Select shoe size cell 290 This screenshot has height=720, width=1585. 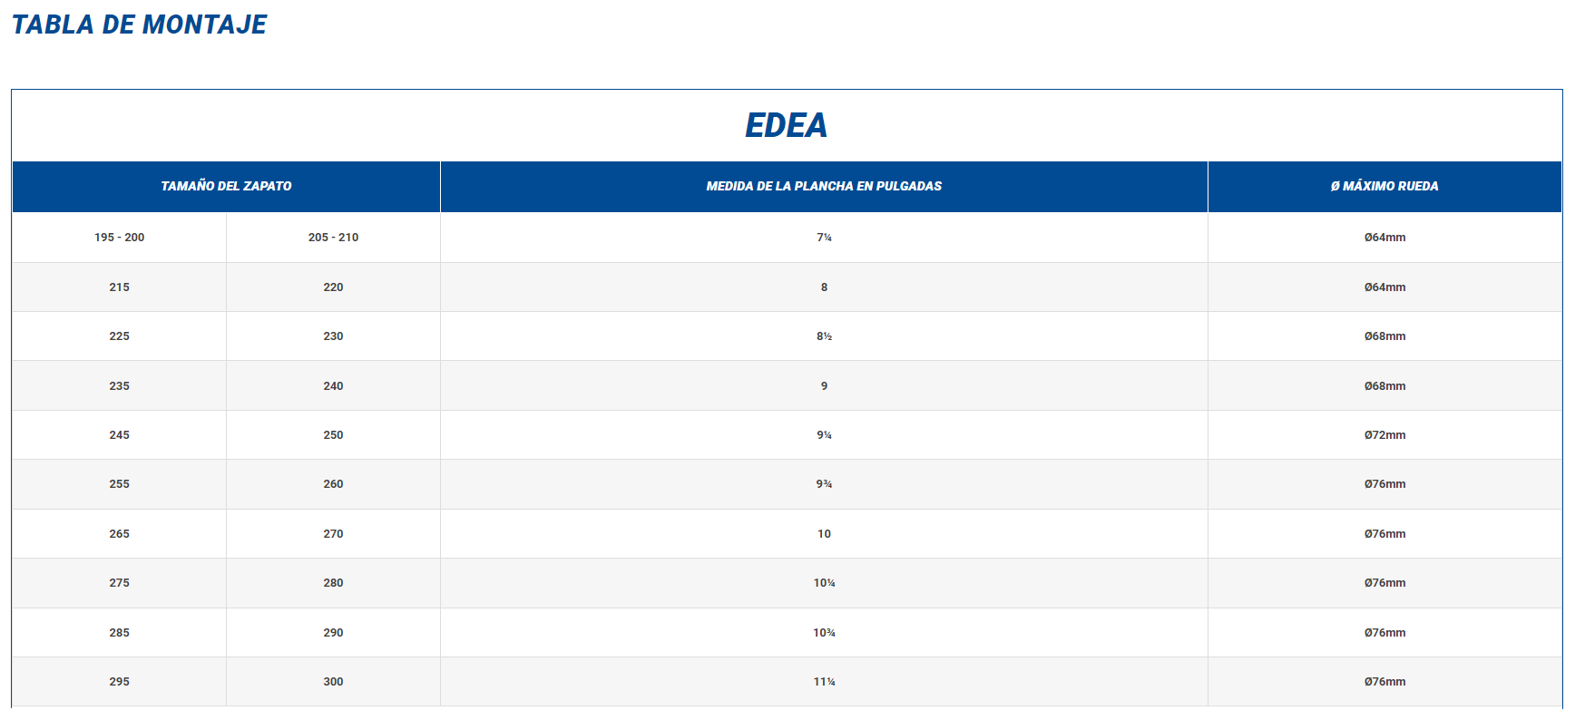(333, 633)
